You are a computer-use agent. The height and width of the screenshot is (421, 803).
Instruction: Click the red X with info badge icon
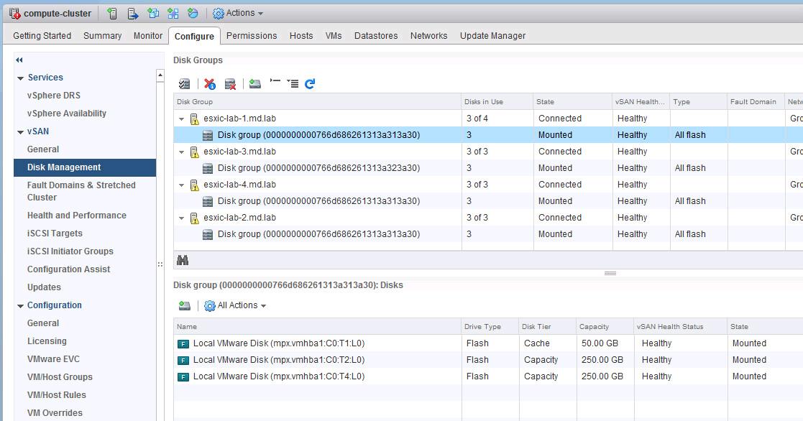(x=209, y=84)
